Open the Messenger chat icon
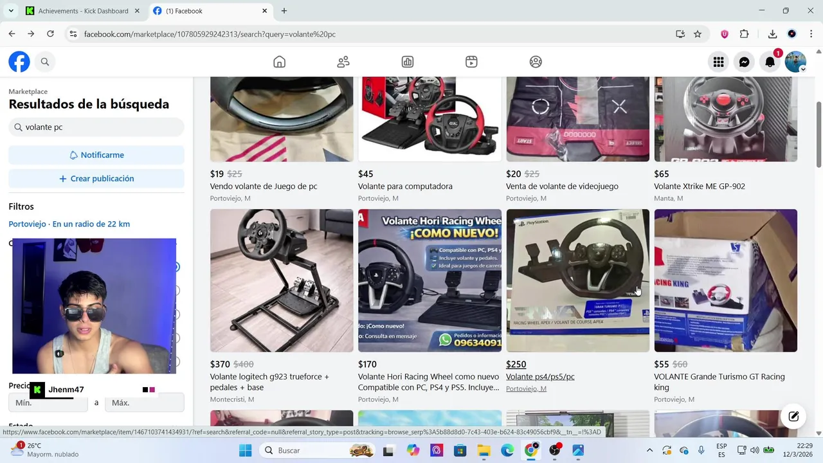Viewport: 823px width, 463px height. (744, 62)
